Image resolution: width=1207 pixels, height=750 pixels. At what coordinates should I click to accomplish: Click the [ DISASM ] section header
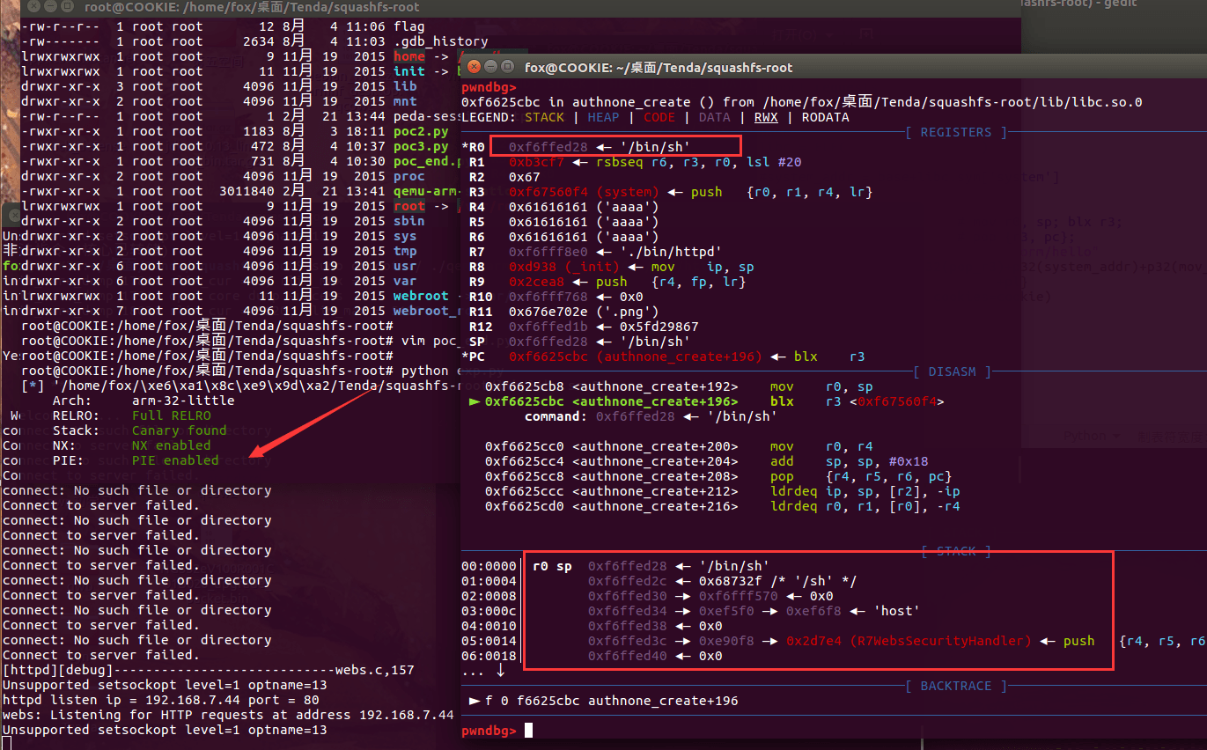pyautogui.click(x=953, y=371)
